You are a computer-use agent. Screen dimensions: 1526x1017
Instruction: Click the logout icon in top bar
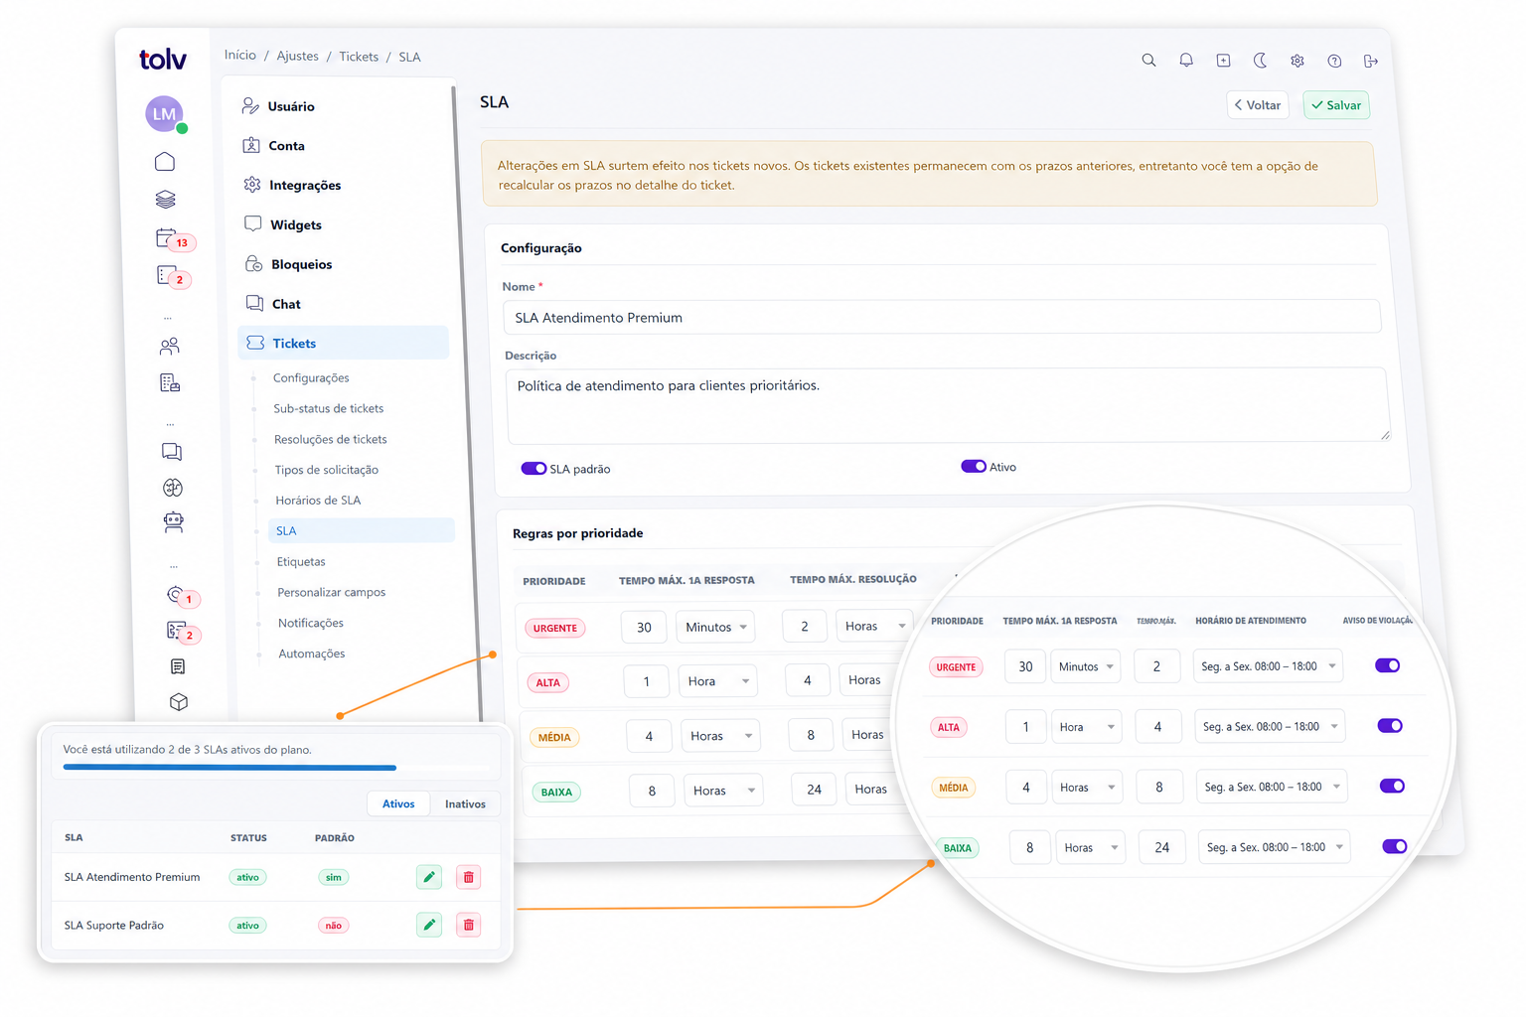coord(1371,61)
